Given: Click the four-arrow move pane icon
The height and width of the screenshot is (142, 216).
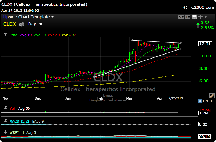Looking at the screenshot, I should tap(201, 17).
